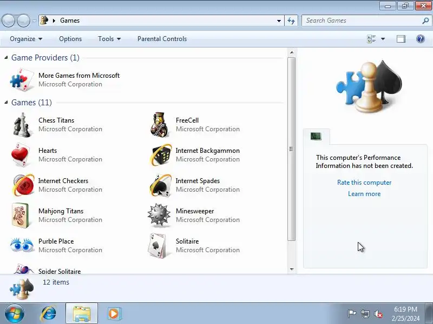Open Windows Media Player from taskbar
Image resolution: width=433 pixels, height=324 pixels.
[x=114, y=314]
